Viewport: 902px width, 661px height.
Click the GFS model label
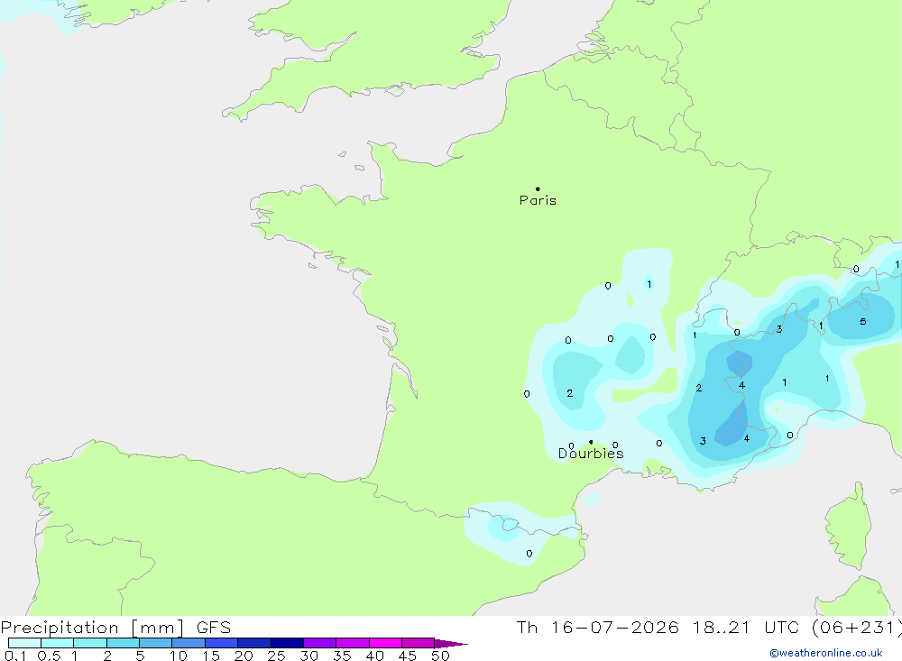214,628
